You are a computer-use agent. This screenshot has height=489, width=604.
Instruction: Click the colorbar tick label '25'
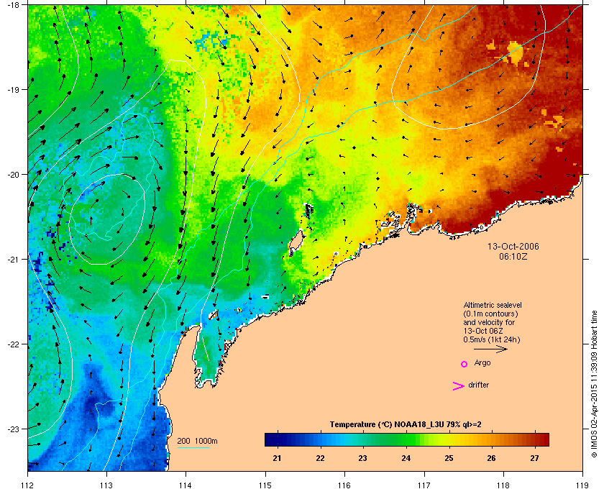(449, 458)
